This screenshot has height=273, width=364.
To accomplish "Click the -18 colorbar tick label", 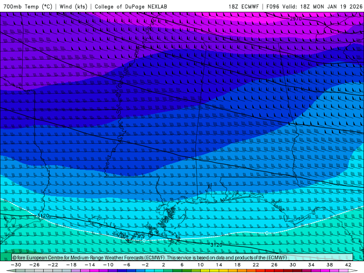I will pos(71,265).
